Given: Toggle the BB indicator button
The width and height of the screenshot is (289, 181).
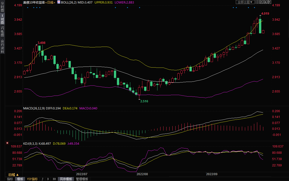Looking at the screenshot, I should click(54, 179).
